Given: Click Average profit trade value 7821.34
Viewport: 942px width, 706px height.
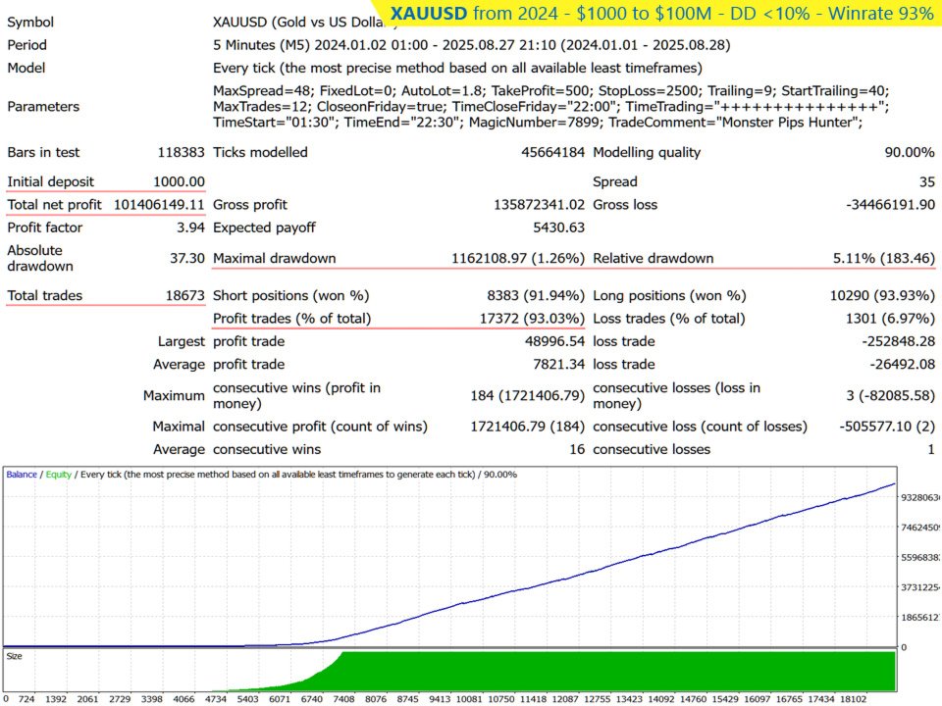Looking at the screenshot, I should pyautogui.click(x=558, y=365).
